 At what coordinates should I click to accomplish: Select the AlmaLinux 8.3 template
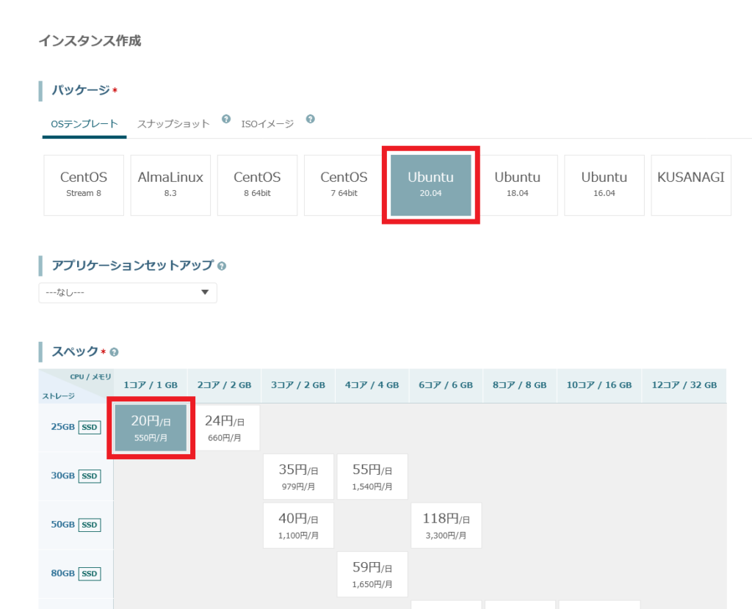pyautogui.click(x=170, y=185)
